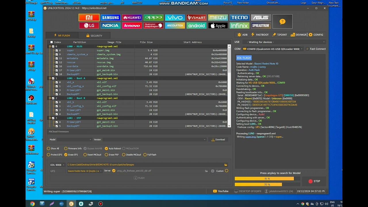Collapse the LUN1 - Boot A group
The image size is (368, 207).
click(x=50, y=78)
